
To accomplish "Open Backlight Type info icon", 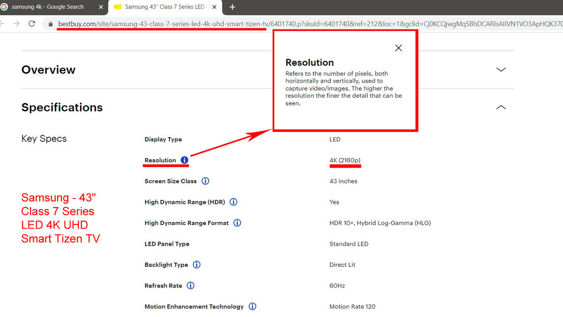I will 197,264.
